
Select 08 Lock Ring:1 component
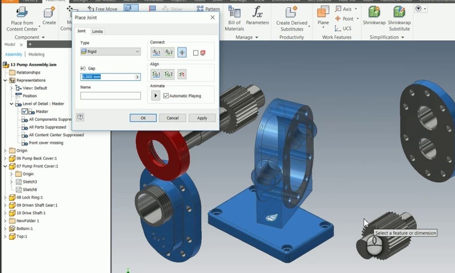coord(29,197)
